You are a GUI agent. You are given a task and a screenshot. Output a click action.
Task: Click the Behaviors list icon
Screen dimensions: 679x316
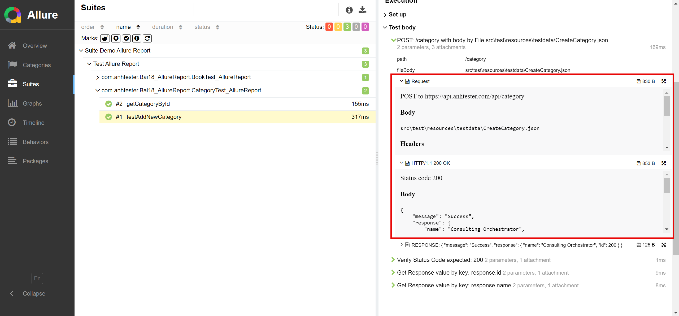point(12,141)
